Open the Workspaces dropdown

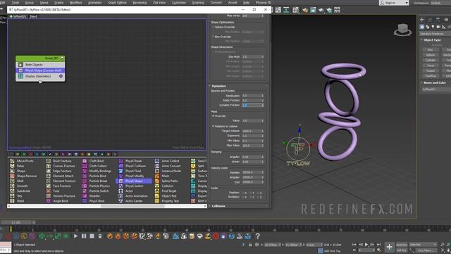coord(440,3)
